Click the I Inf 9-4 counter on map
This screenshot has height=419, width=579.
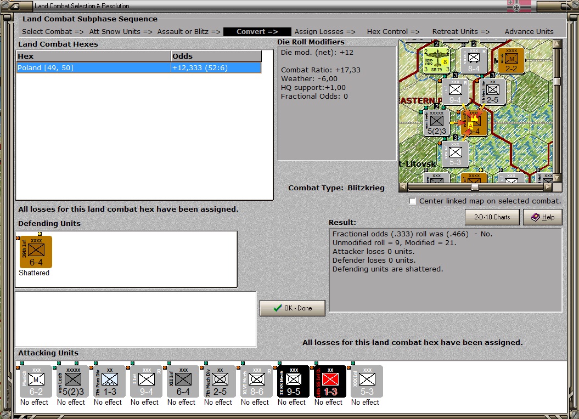point(456,92)
